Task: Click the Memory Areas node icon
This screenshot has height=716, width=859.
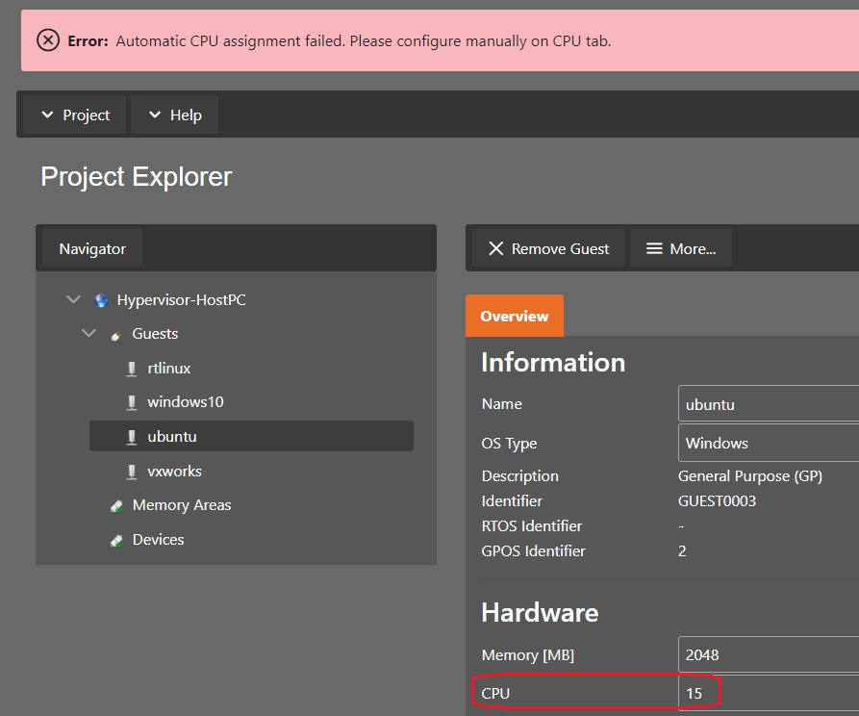Action: click(116, 505)
